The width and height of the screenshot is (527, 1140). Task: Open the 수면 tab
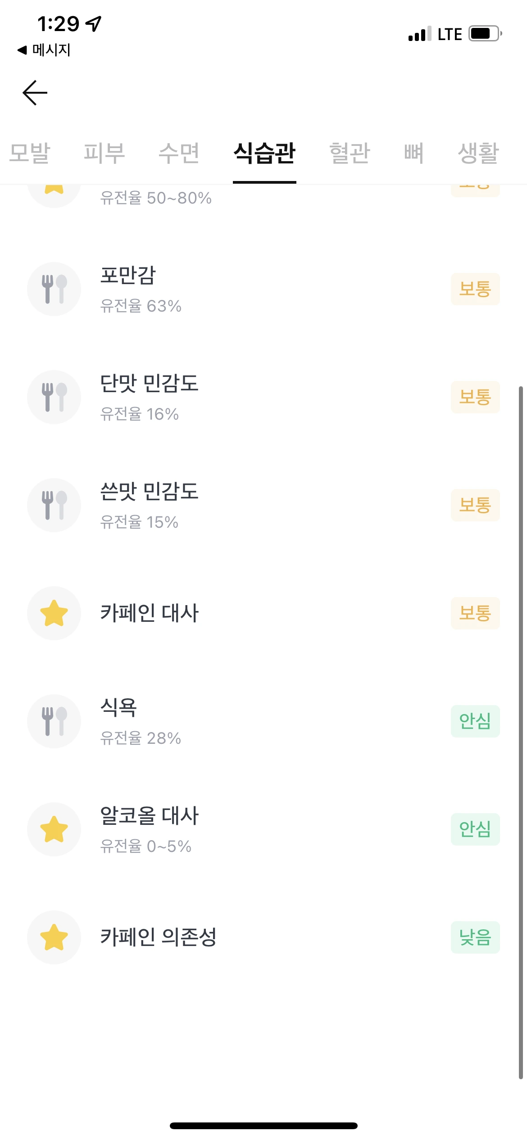pos(179,153)
